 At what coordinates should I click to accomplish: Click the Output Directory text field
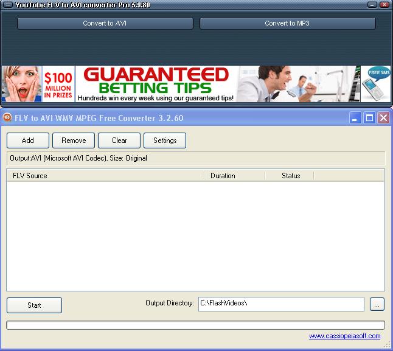pos(281,304)
